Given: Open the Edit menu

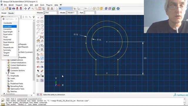Looking at the screenshot, I should 31,5.
